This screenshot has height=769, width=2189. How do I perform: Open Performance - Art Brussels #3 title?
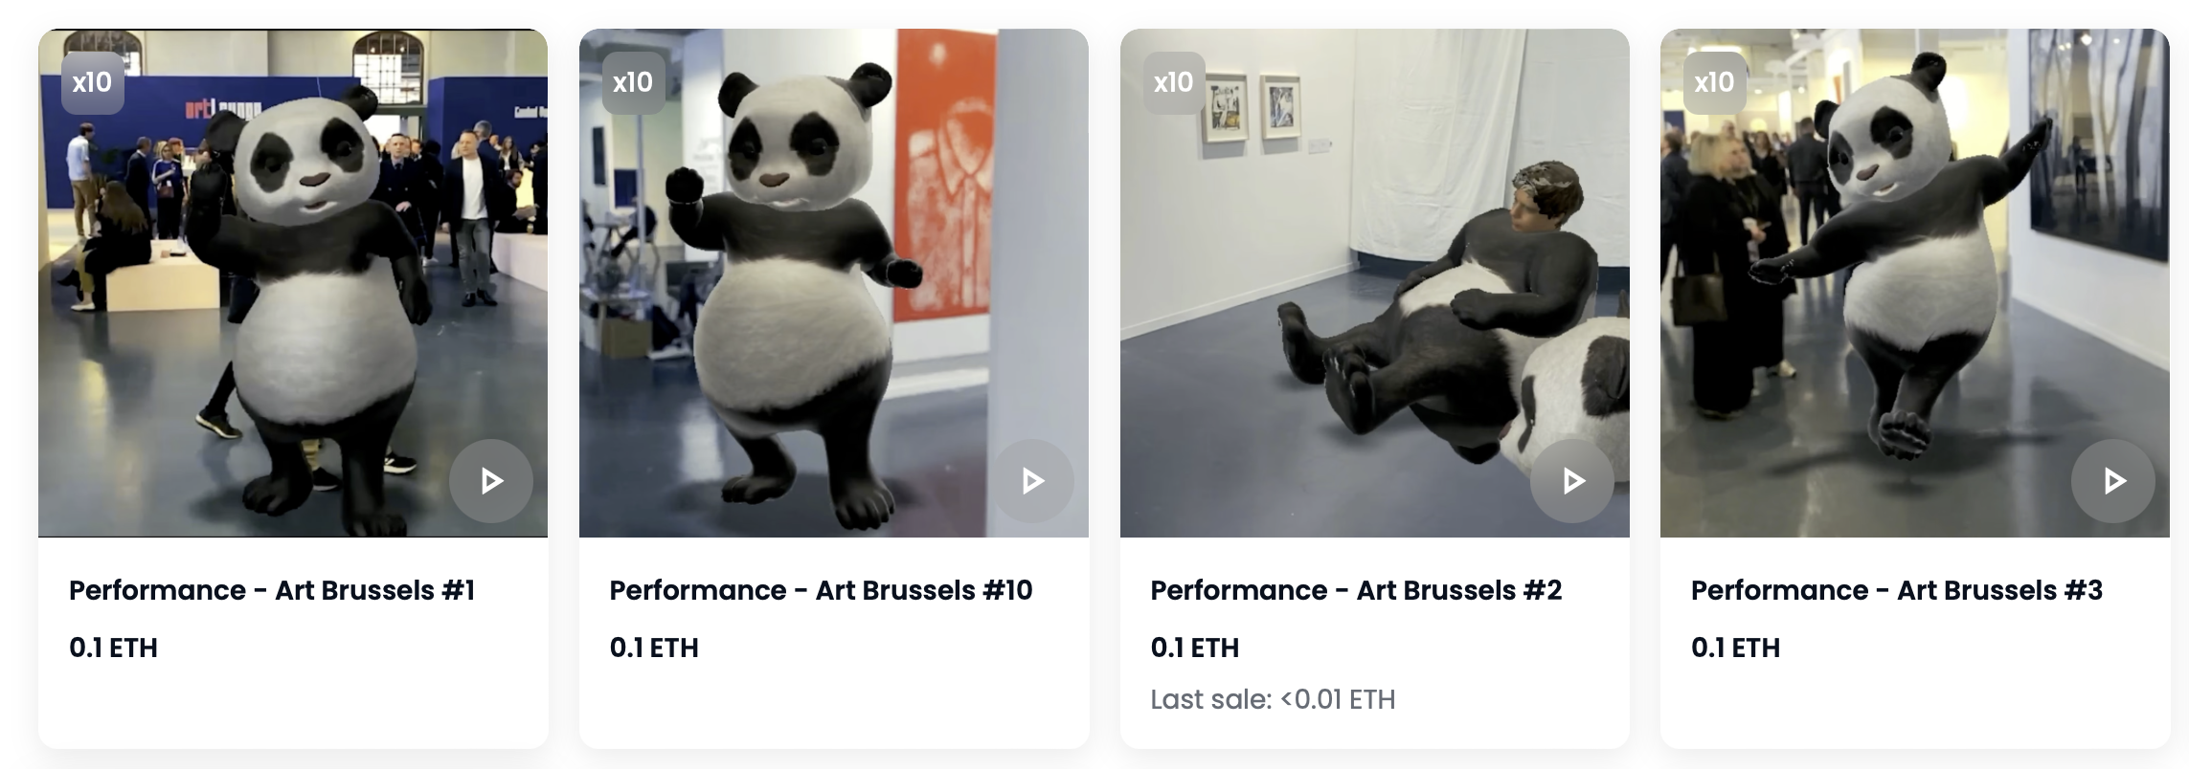(x=1897, y=590)
